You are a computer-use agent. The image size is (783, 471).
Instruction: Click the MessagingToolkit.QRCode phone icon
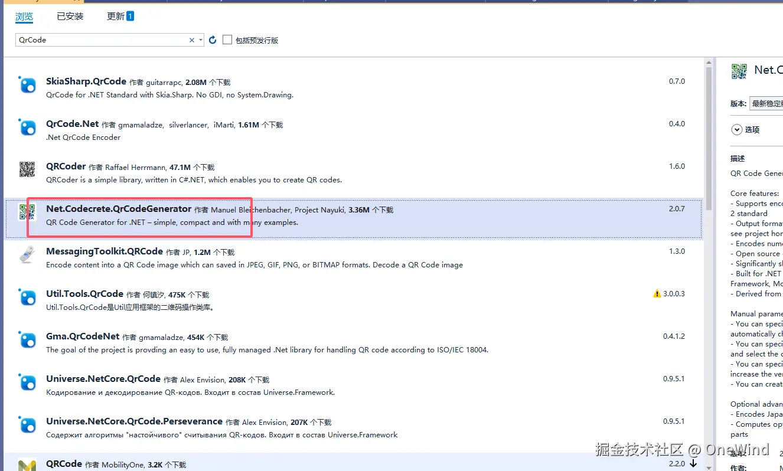[x=27, y=255]
